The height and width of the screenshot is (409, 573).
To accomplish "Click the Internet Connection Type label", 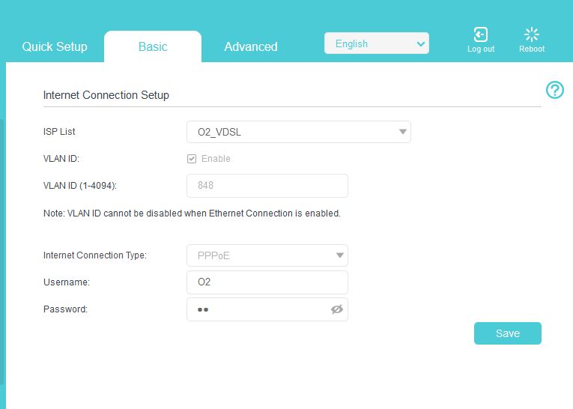I will coord(95,255).
